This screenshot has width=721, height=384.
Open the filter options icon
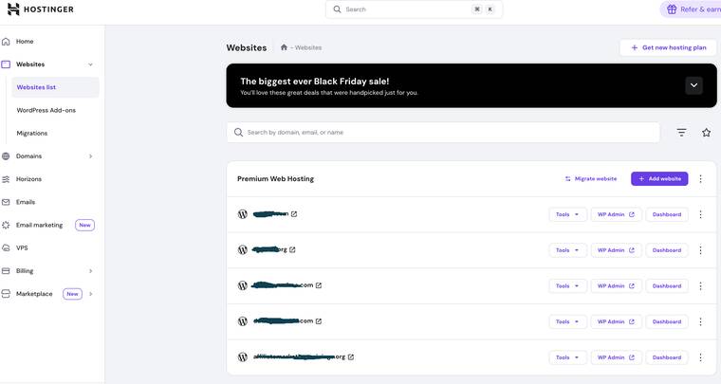tap(681, 133)
